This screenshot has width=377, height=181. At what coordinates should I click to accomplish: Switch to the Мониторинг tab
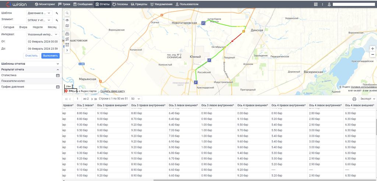point(45,4)
